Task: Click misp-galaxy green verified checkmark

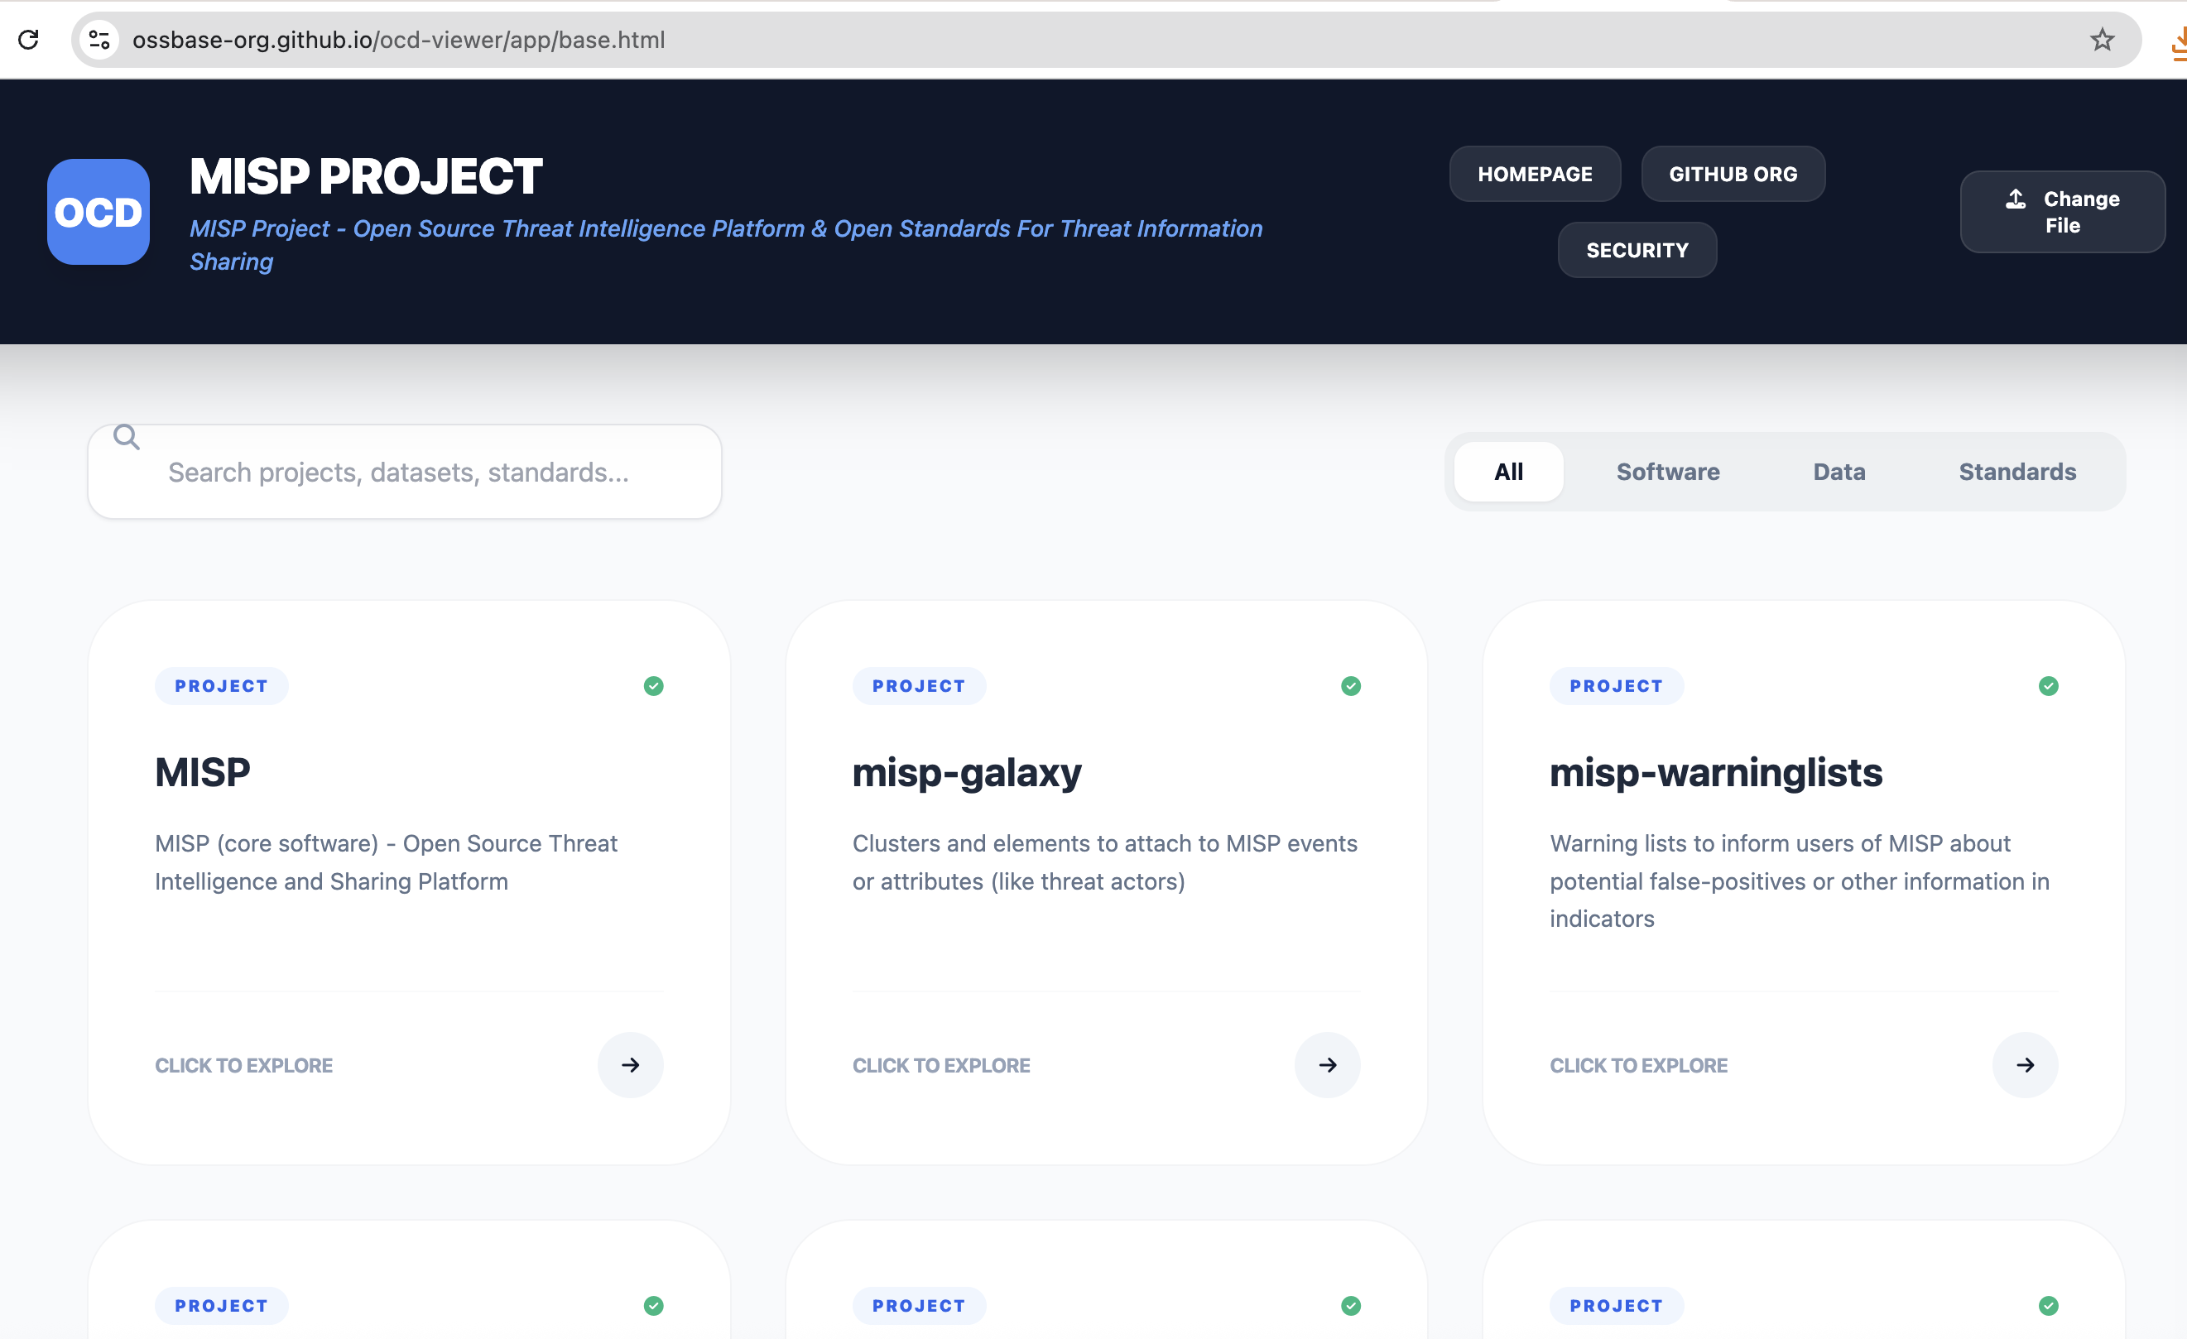Action: tap(1350, 686)
